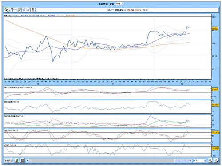Click the USD/JPY symbol quote field

[x=127, y=10]
